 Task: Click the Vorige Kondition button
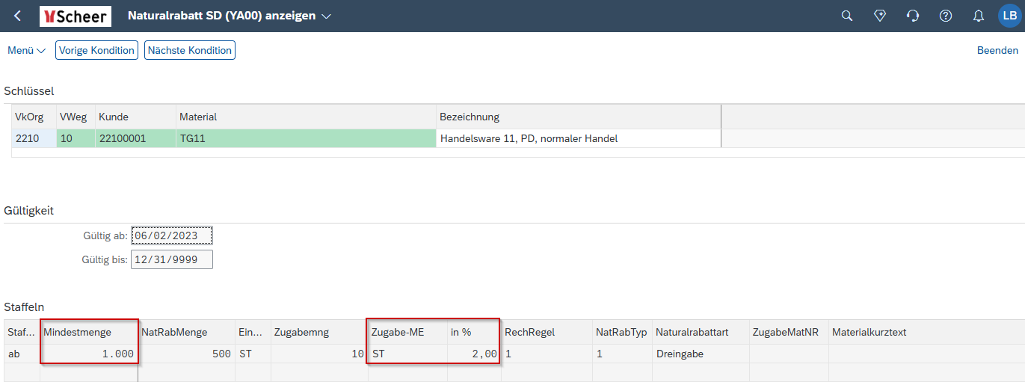pos(97,51)
